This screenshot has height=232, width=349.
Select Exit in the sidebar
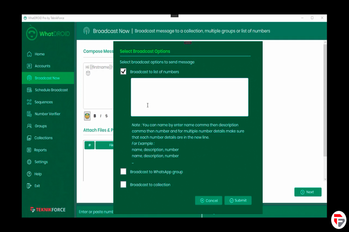48,186
